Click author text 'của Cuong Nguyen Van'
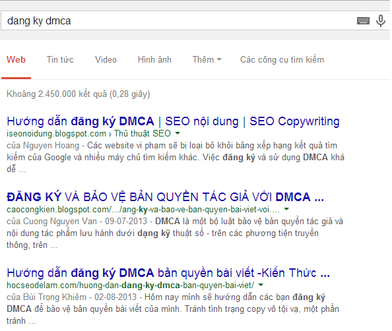The image size is (392, 331). pyautogui.click(x=51, y=222)
